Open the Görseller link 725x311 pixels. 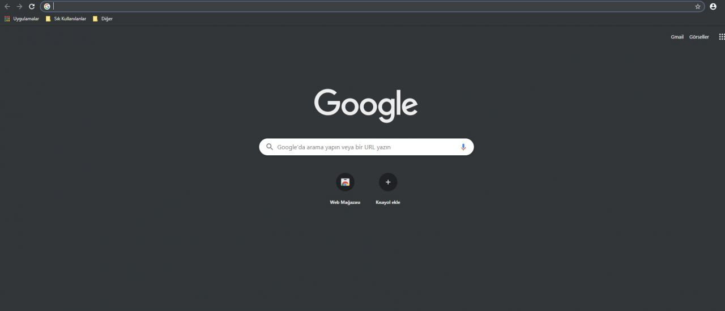pos(699,37)
